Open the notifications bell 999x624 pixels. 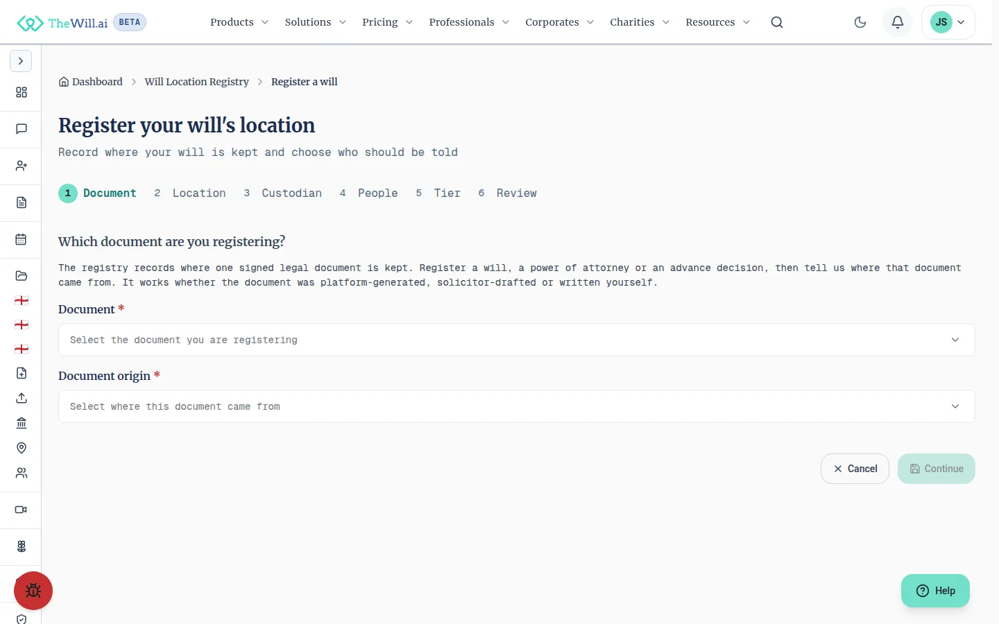coord(898,22)
